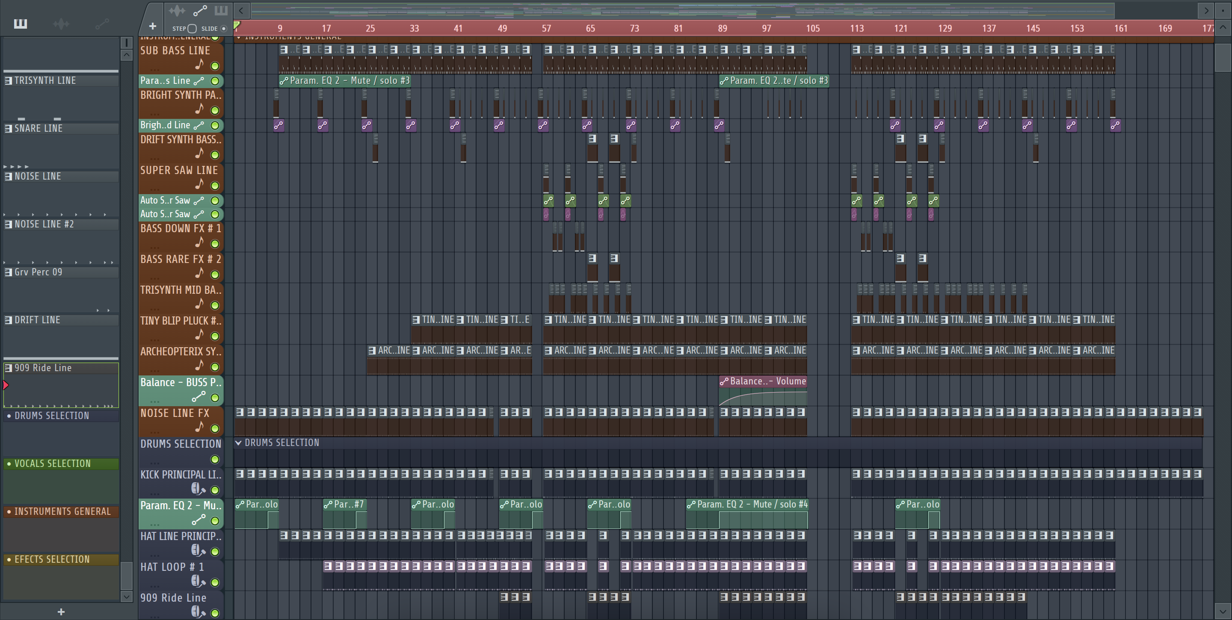Screen dimensions: 1232x620
Task: Toggle the SLIDE radio option
Action: (x=223, y=29)
